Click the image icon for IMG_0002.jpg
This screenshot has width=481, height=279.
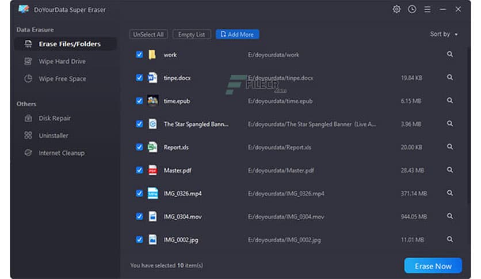[x=152, y=239]
